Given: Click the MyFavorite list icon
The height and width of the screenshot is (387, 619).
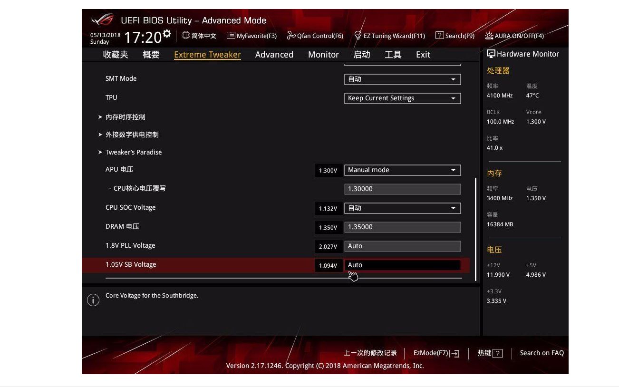Looking at the screenshot, I should (x=231, y=36).
